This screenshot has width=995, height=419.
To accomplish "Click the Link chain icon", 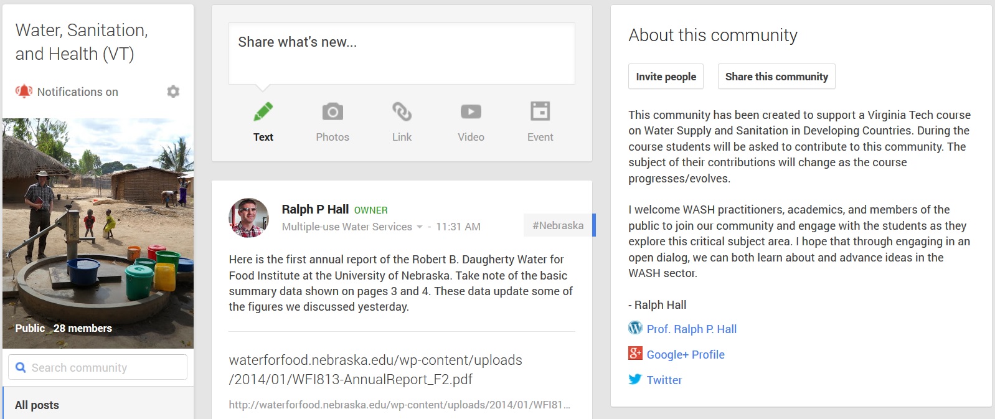I will tap(402, 112).
